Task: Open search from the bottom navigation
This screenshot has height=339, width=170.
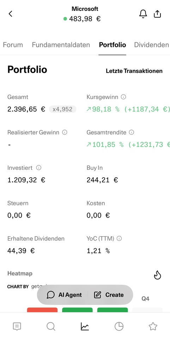Action: (x=51, y=326)
